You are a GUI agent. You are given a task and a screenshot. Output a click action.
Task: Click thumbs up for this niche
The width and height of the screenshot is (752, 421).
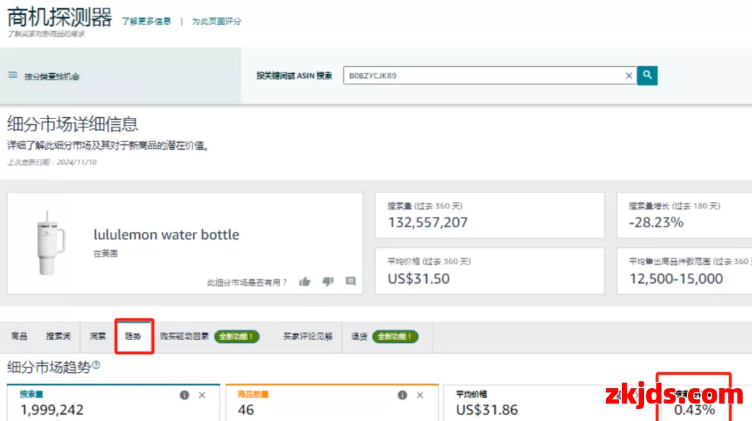[304, 282]
